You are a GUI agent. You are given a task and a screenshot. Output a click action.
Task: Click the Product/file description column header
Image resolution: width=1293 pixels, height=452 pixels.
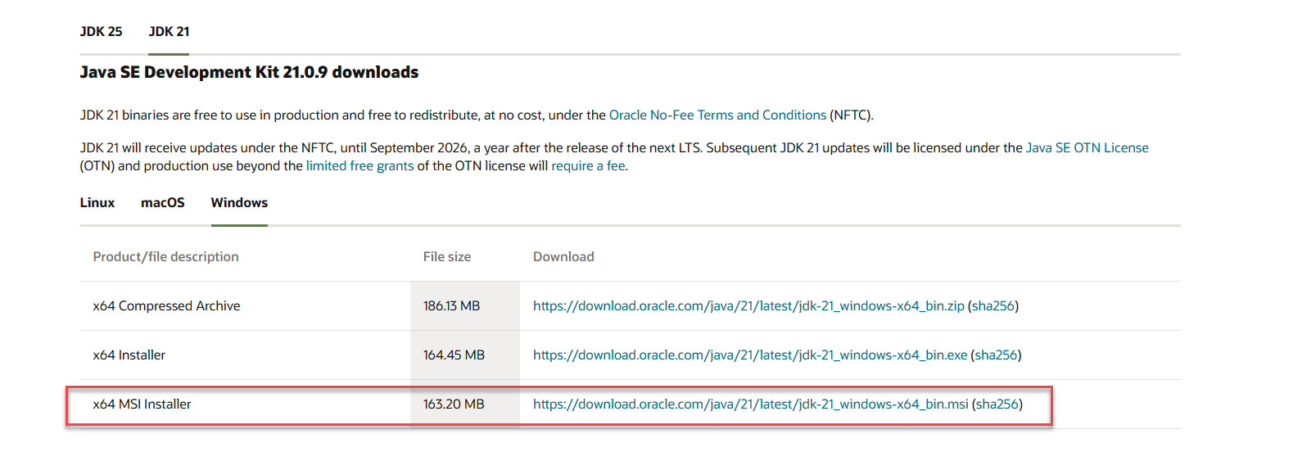165,257
